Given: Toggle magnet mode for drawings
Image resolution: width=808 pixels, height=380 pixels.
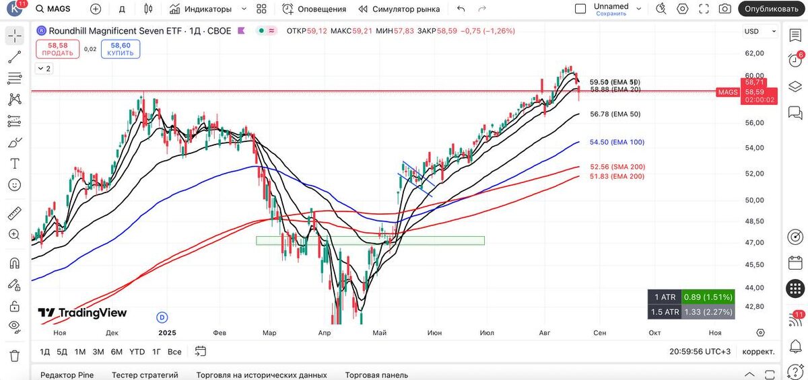Looking at the screenshot, I should click(14, 264).
